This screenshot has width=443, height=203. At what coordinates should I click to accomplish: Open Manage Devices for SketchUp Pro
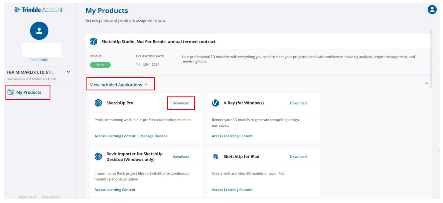point(154,136)
